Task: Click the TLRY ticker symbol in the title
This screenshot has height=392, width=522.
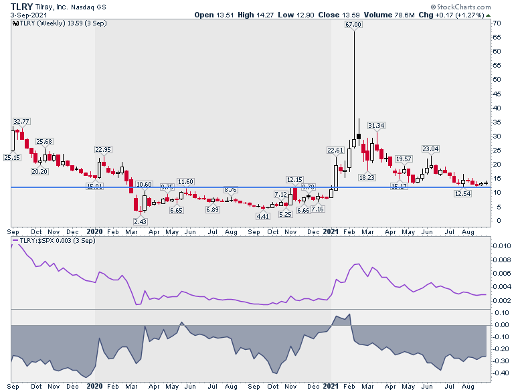Action: tap(21, 7)
